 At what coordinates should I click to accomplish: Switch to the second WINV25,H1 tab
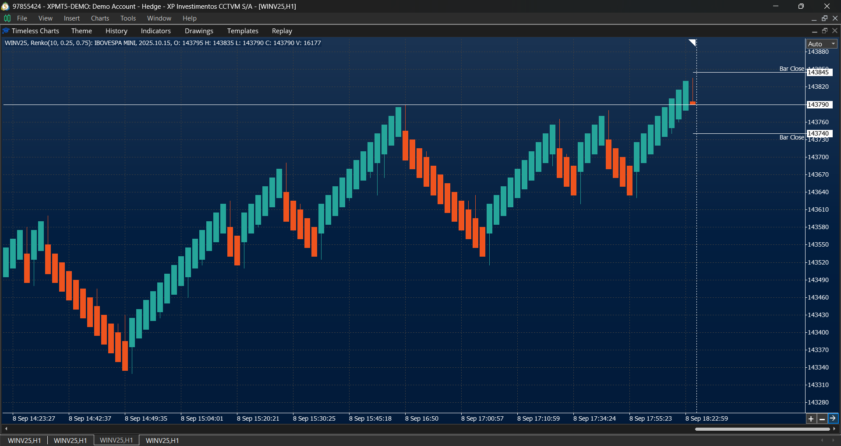pyautogui.click(x=70, y=440)
